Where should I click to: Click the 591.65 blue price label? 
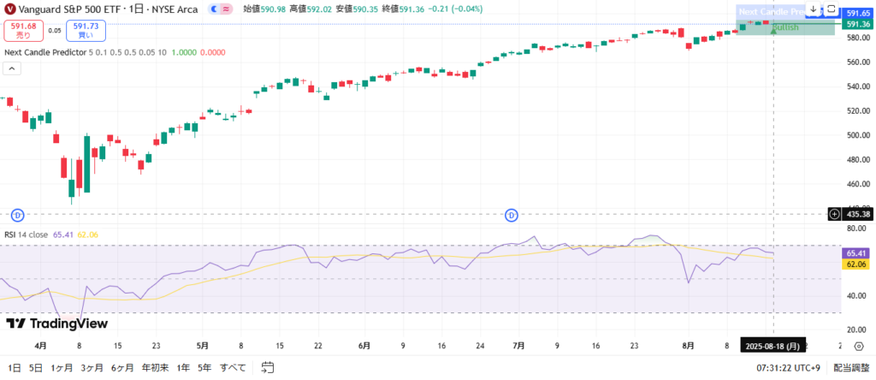pyautogui.click(x=857, y=13)
